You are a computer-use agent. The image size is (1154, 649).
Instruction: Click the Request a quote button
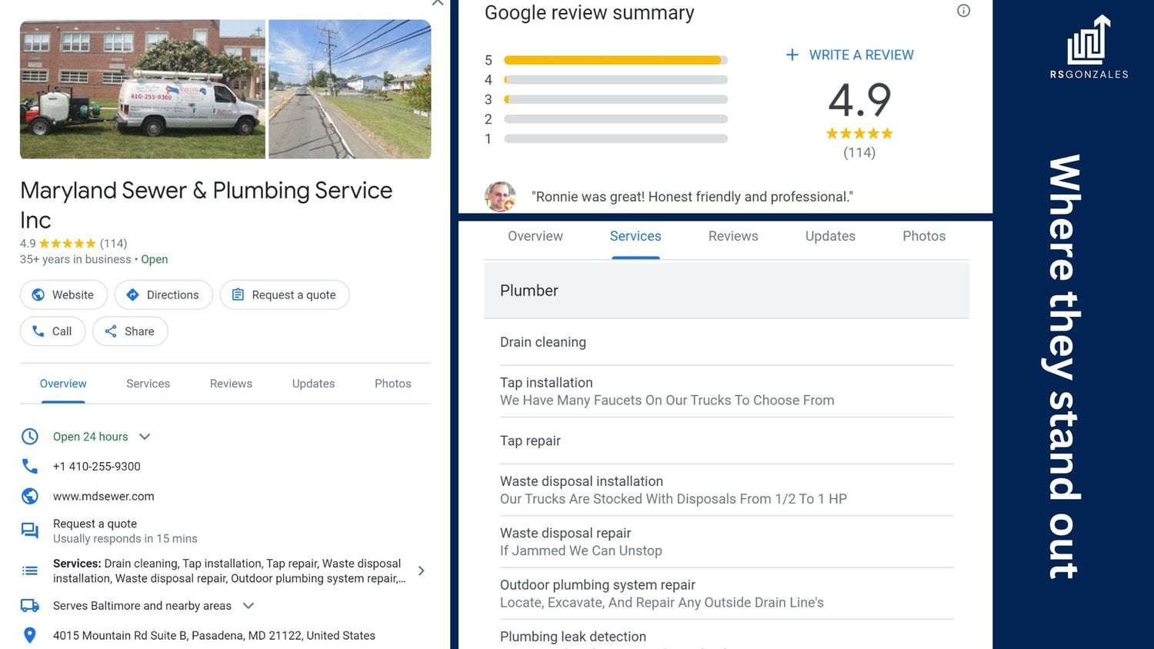pyautogui.click(x=285, y=295)
